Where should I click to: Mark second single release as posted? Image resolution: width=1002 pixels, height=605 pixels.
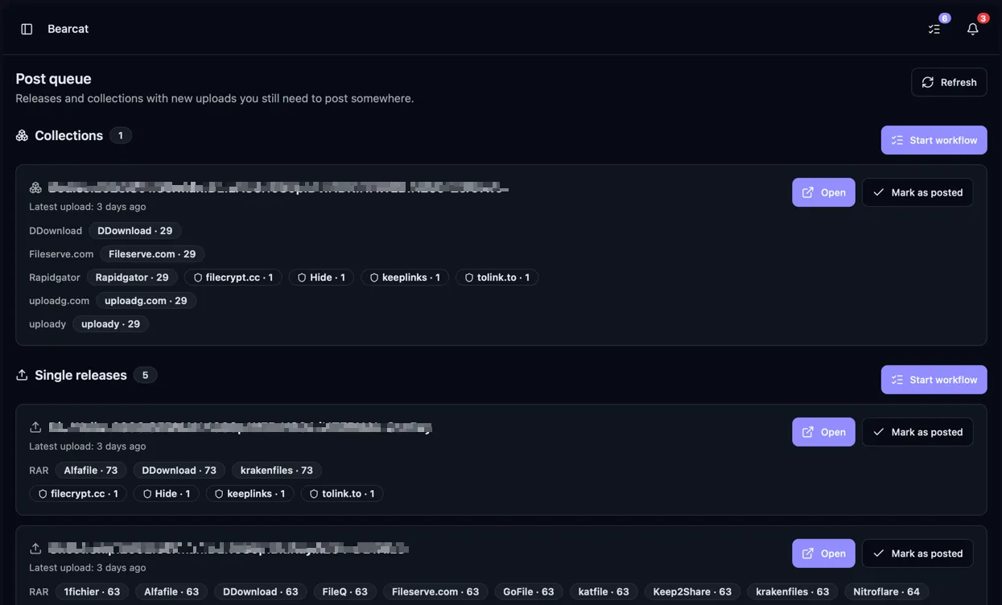[x=917, y=554]
